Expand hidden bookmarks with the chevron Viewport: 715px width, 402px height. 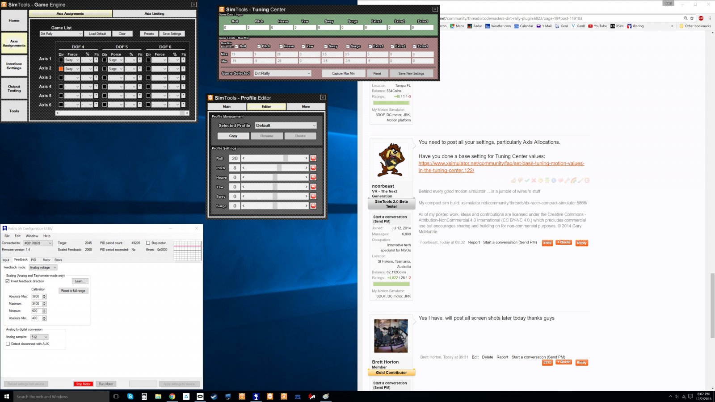[672, 26]
